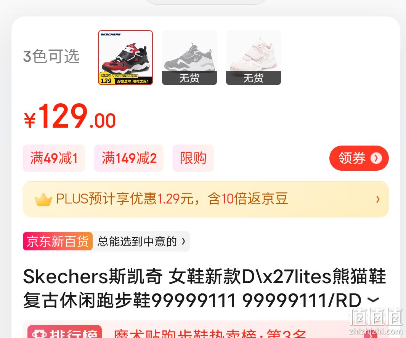Open the 满49减1 promotion tag
The height and width of the screenshot is (338, 406).
tap(54, 158)
